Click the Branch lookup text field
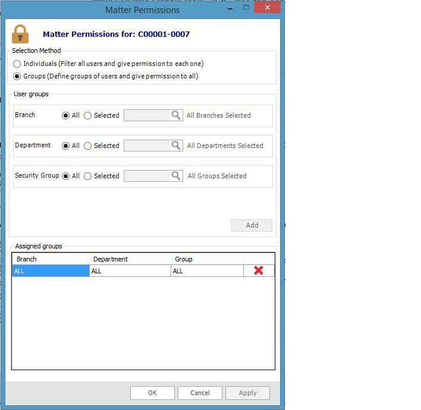 click(x=147, y=115)
